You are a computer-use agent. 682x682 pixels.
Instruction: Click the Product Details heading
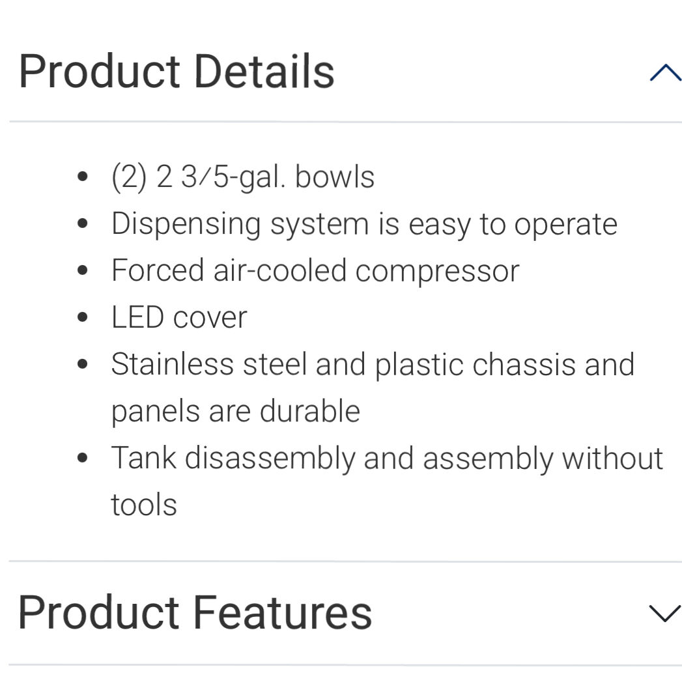177,71
